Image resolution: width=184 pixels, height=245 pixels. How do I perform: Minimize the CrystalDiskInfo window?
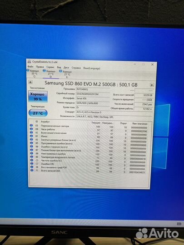135,64
